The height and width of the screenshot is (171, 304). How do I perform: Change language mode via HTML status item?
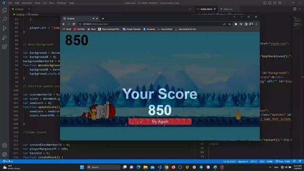click(x=269, y=161)
